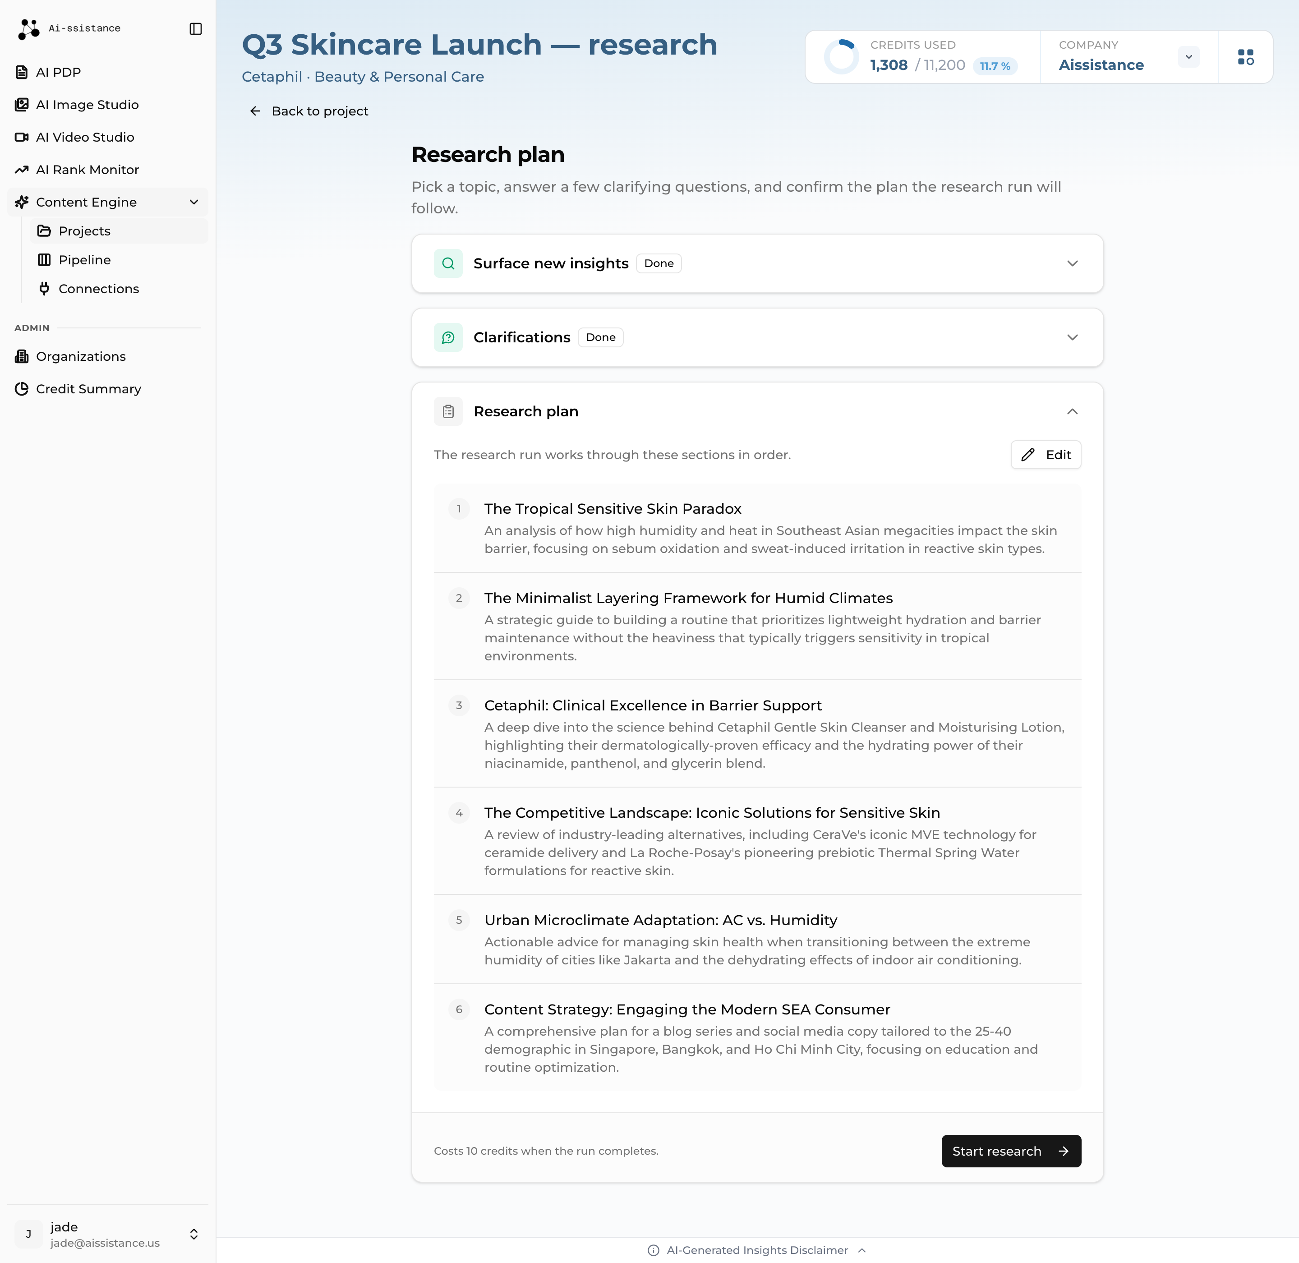The width and height of the screenshot is (1299, 1263).
Task: Go to Projects in sidebar
Action: click(x=119, y=231)
